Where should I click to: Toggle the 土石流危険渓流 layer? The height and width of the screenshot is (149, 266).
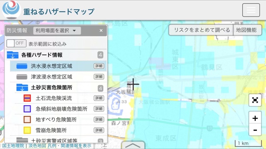(x=54, y=98)
